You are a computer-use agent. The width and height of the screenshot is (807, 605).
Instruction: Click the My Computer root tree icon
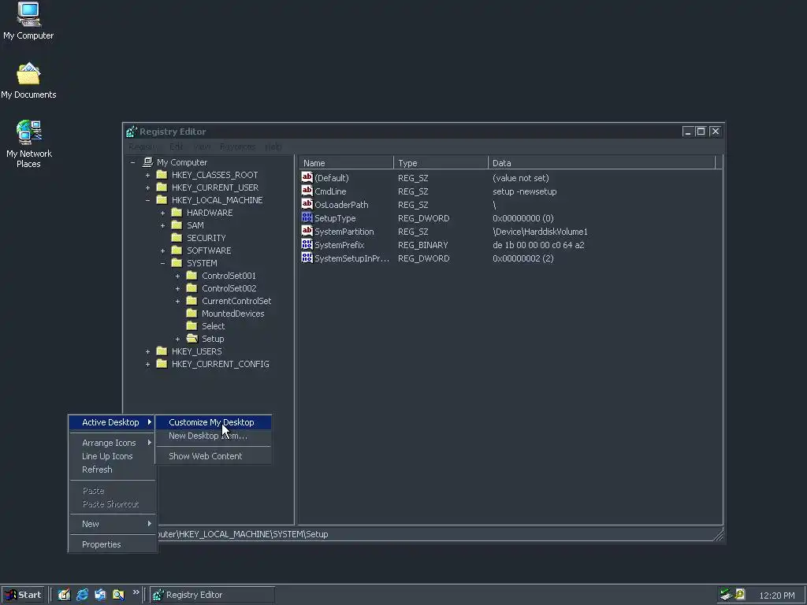tap(147, 162)
